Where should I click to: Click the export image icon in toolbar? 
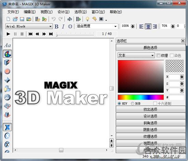(x=29, y=19)
